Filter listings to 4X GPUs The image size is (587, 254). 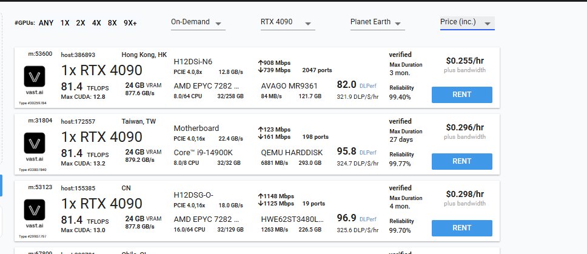96,23
